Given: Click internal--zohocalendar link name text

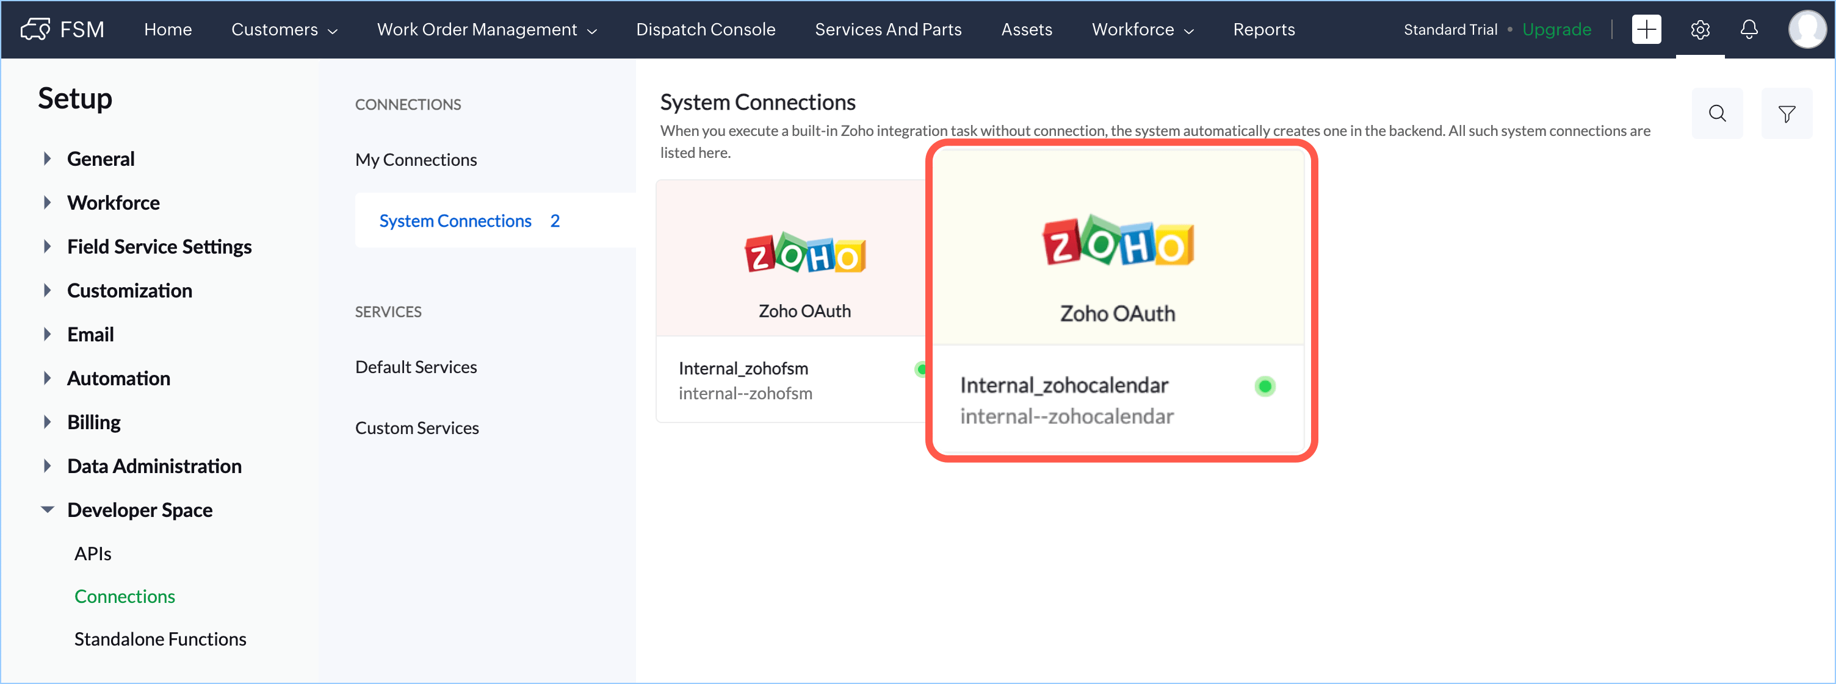Looking at the screenshot, I should tap(1067, 416).
